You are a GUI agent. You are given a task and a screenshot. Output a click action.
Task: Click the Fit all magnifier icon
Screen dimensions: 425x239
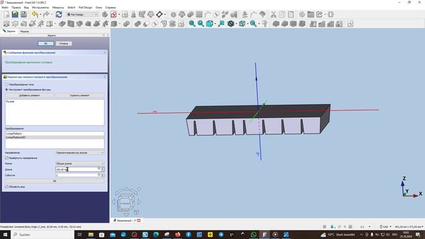(x=192, y=24)
